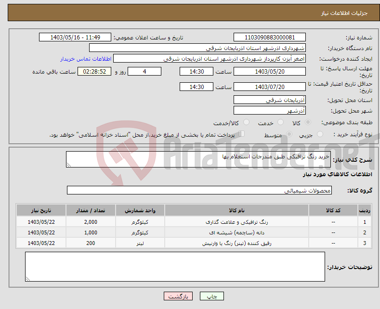Select the خدمت radio button
Screen dimensions: 380x309
point(280,122)
